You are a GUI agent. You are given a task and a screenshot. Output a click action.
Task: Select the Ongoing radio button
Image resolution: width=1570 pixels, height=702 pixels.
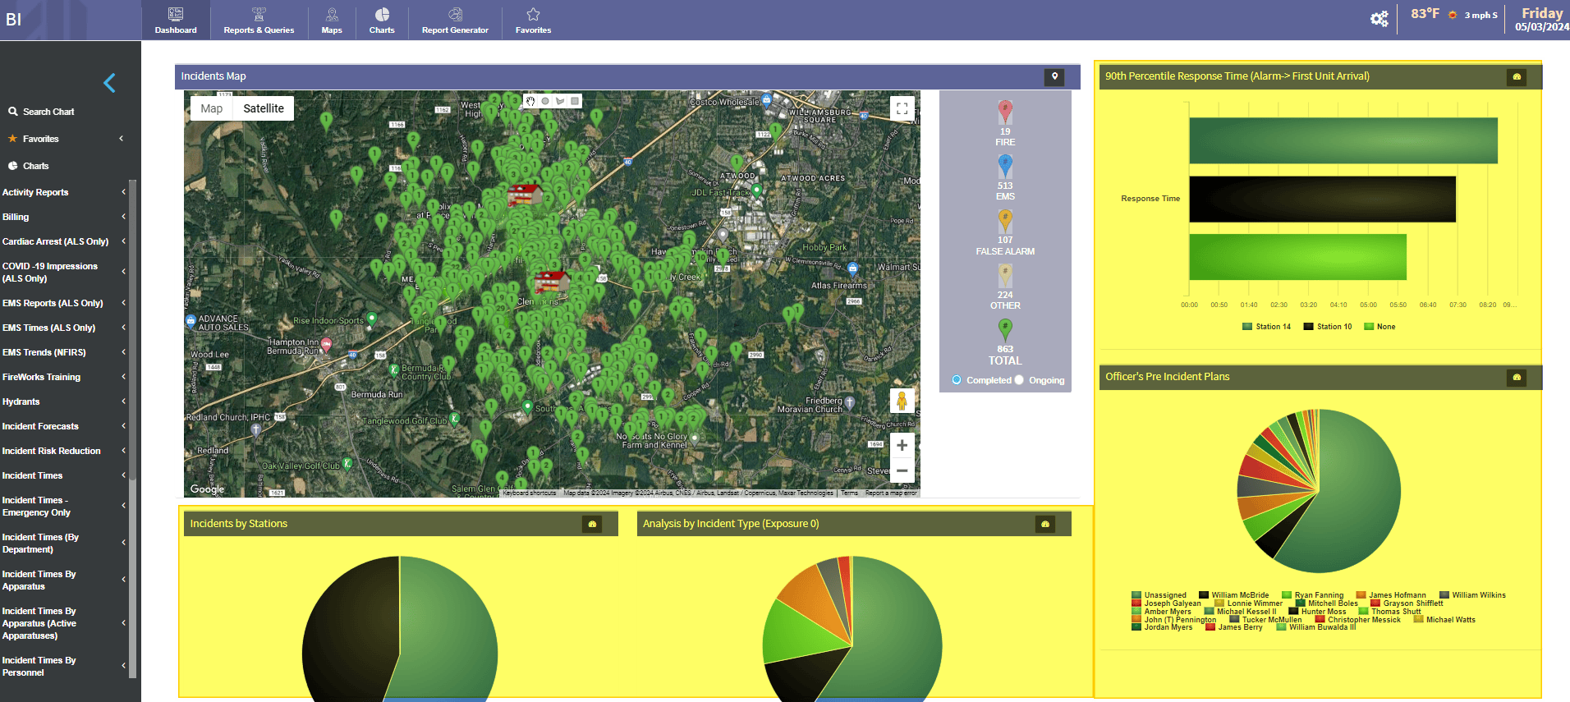1019,380
